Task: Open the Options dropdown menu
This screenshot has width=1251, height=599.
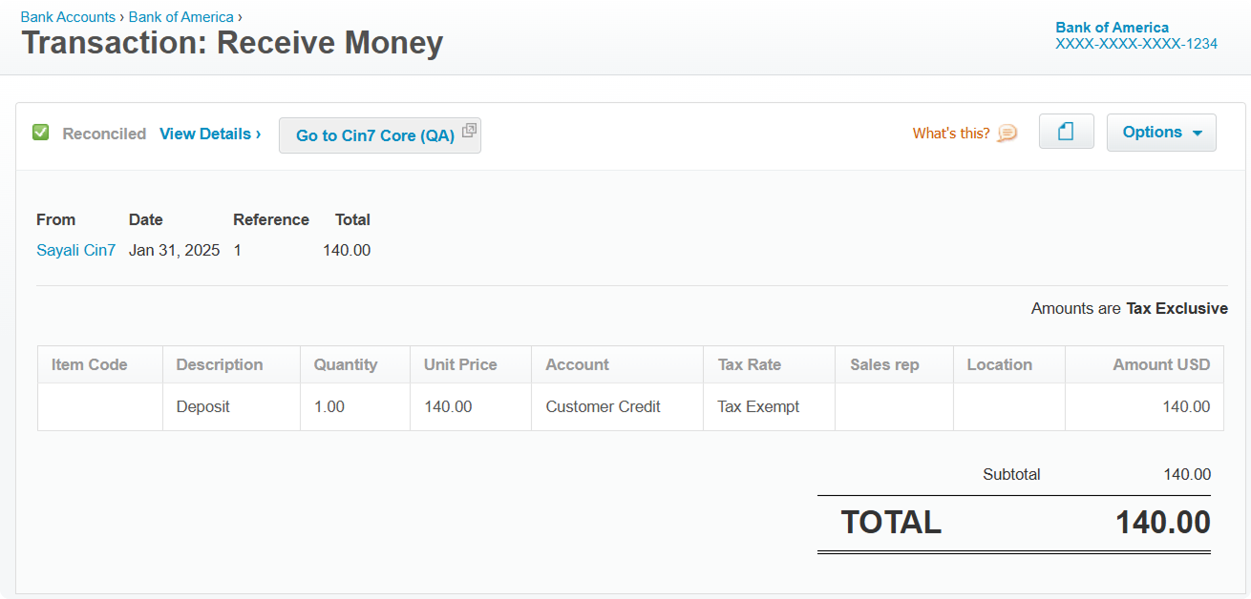Action: pyautogui.click(x=1161, y=133)
